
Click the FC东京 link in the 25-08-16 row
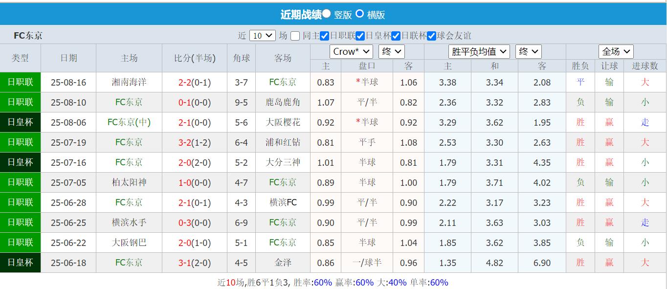tap(283, 82)
